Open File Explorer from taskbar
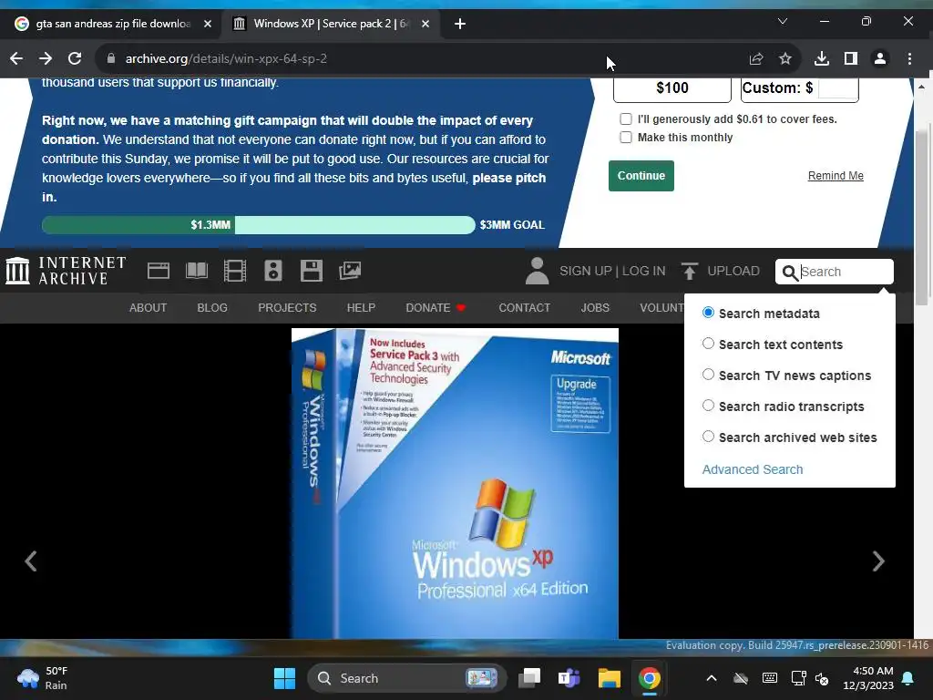 610,678
